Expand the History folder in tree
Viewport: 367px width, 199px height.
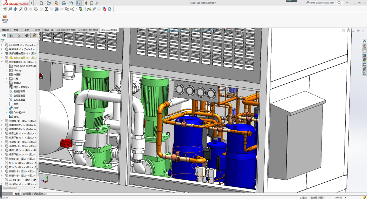[6, 70]
